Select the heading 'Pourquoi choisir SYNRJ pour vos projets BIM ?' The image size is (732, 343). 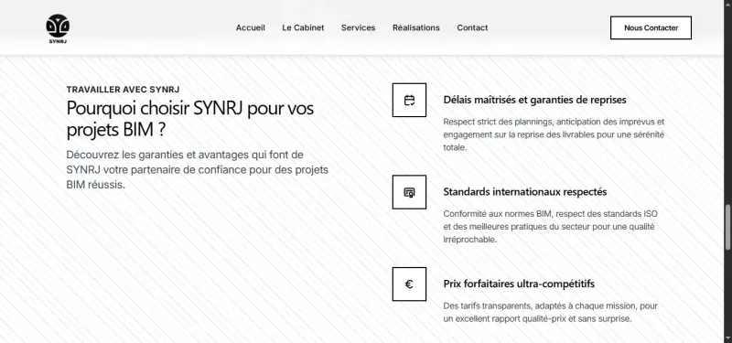click(x=190, y=119)
